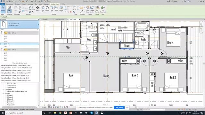
Task: Click the Save icon in quick access toolbar
Action: (x=9, y=1)
